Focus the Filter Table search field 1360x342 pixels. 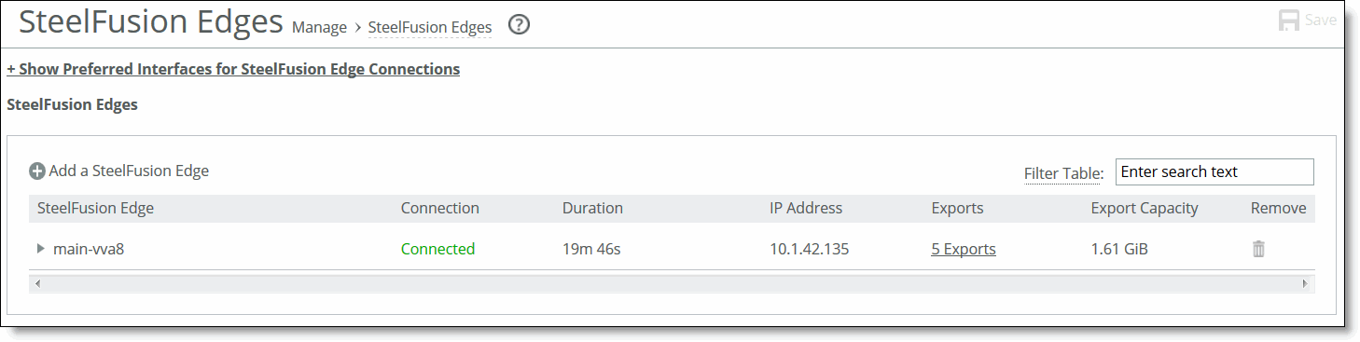(x=1214, y=171)
